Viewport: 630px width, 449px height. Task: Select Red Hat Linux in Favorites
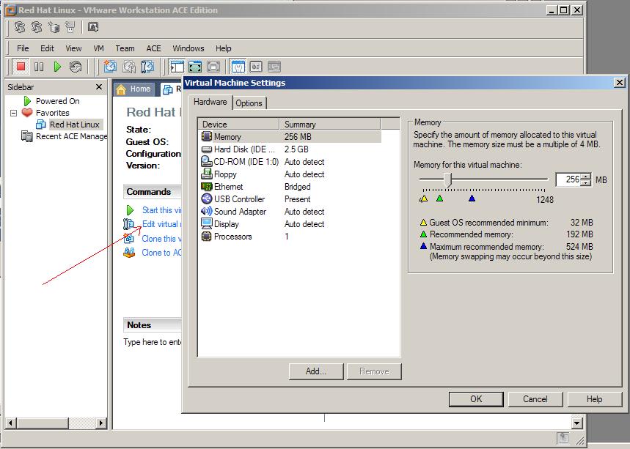pyautogui.click(x=74, y=125)
